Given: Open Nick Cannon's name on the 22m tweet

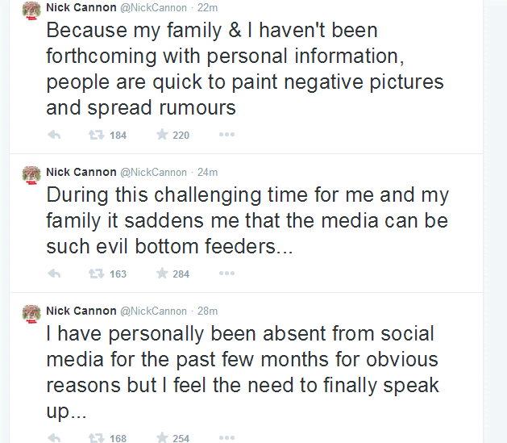Looking at the screenshot, I should tap(81, 8).
